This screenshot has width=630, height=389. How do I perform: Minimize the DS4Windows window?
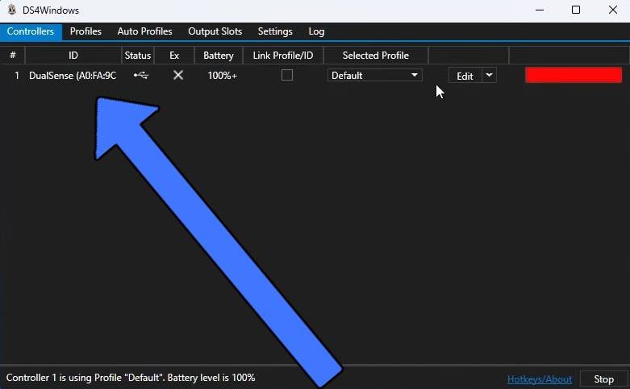click(x=540, y=10)
